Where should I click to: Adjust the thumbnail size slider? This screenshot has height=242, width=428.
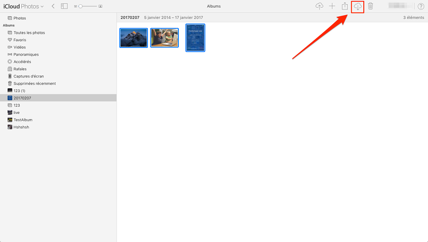88,6
